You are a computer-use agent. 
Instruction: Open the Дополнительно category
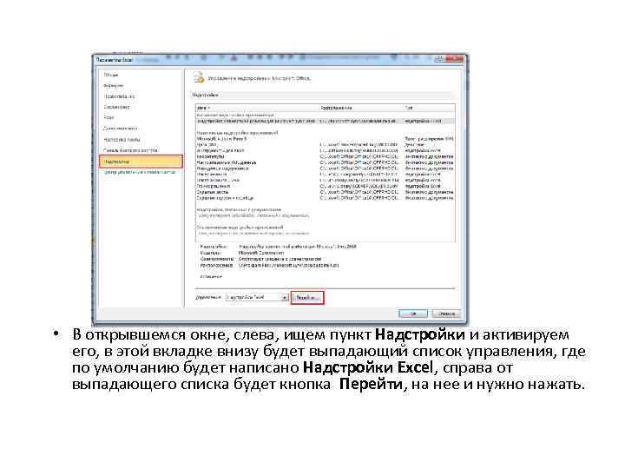(x=121, y=129)
